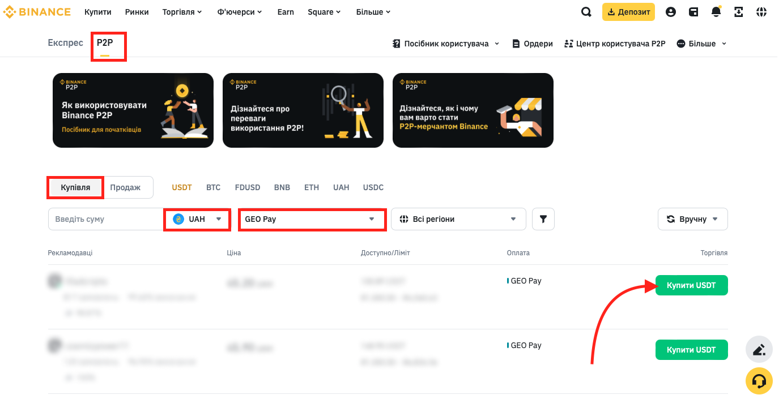Open Всі регіони region dropdown
The height and width of the screenshot is (399, 783).
point(458,219)
